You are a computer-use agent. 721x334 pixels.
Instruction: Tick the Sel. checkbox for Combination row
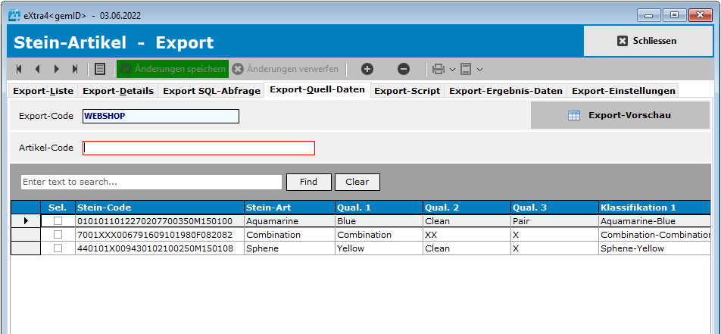pyautogui.click(x=58, y=235)
